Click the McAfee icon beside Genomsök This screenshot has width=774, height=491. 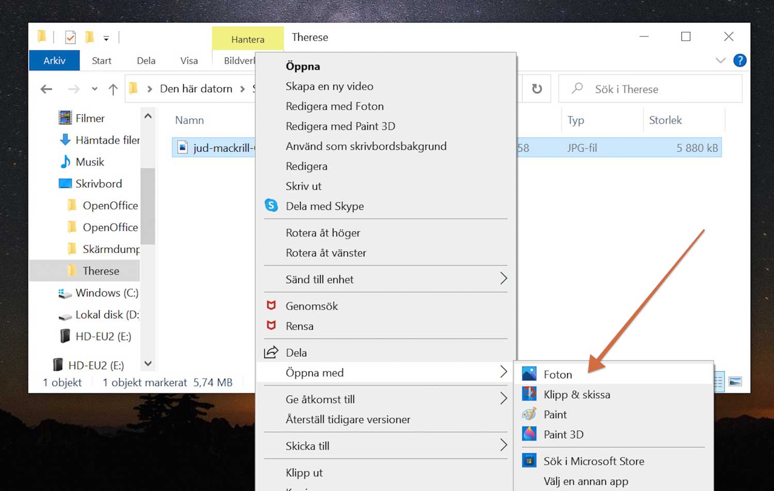point(271,306)
